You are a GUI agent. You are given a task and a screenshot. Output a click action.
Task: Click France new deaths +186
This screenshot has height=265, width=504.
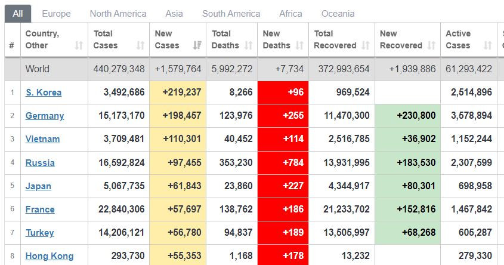click(293, 209)
